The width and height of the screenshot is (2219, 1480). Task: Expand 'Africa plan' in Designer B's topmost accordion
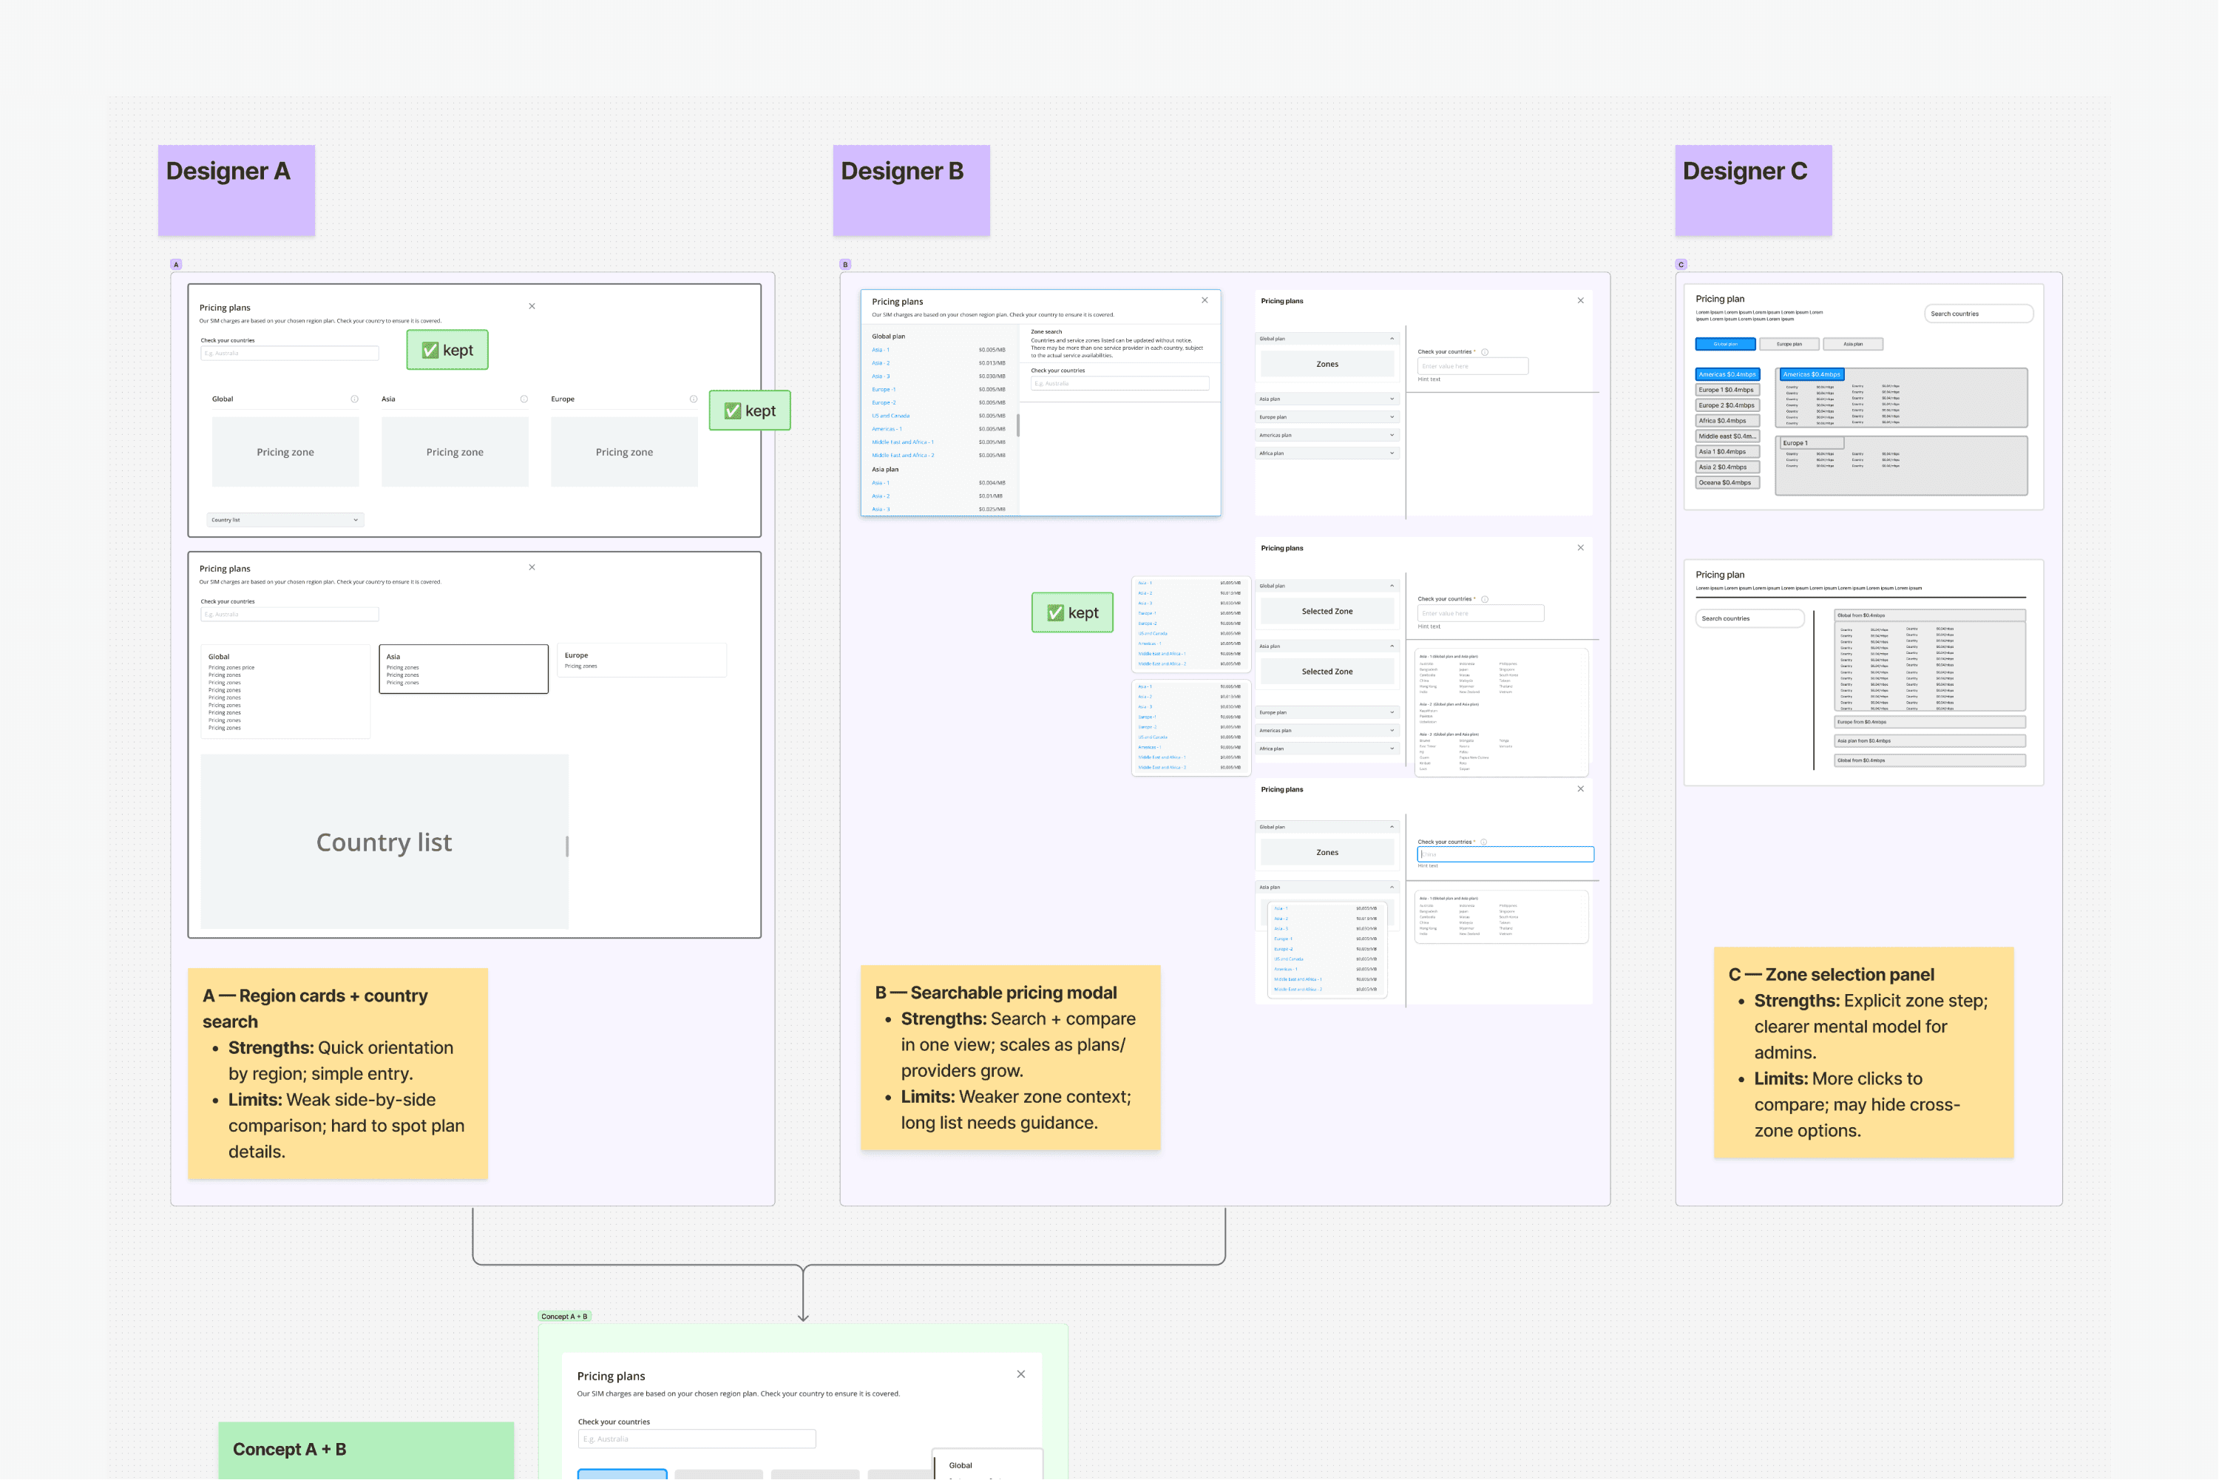1327,453
